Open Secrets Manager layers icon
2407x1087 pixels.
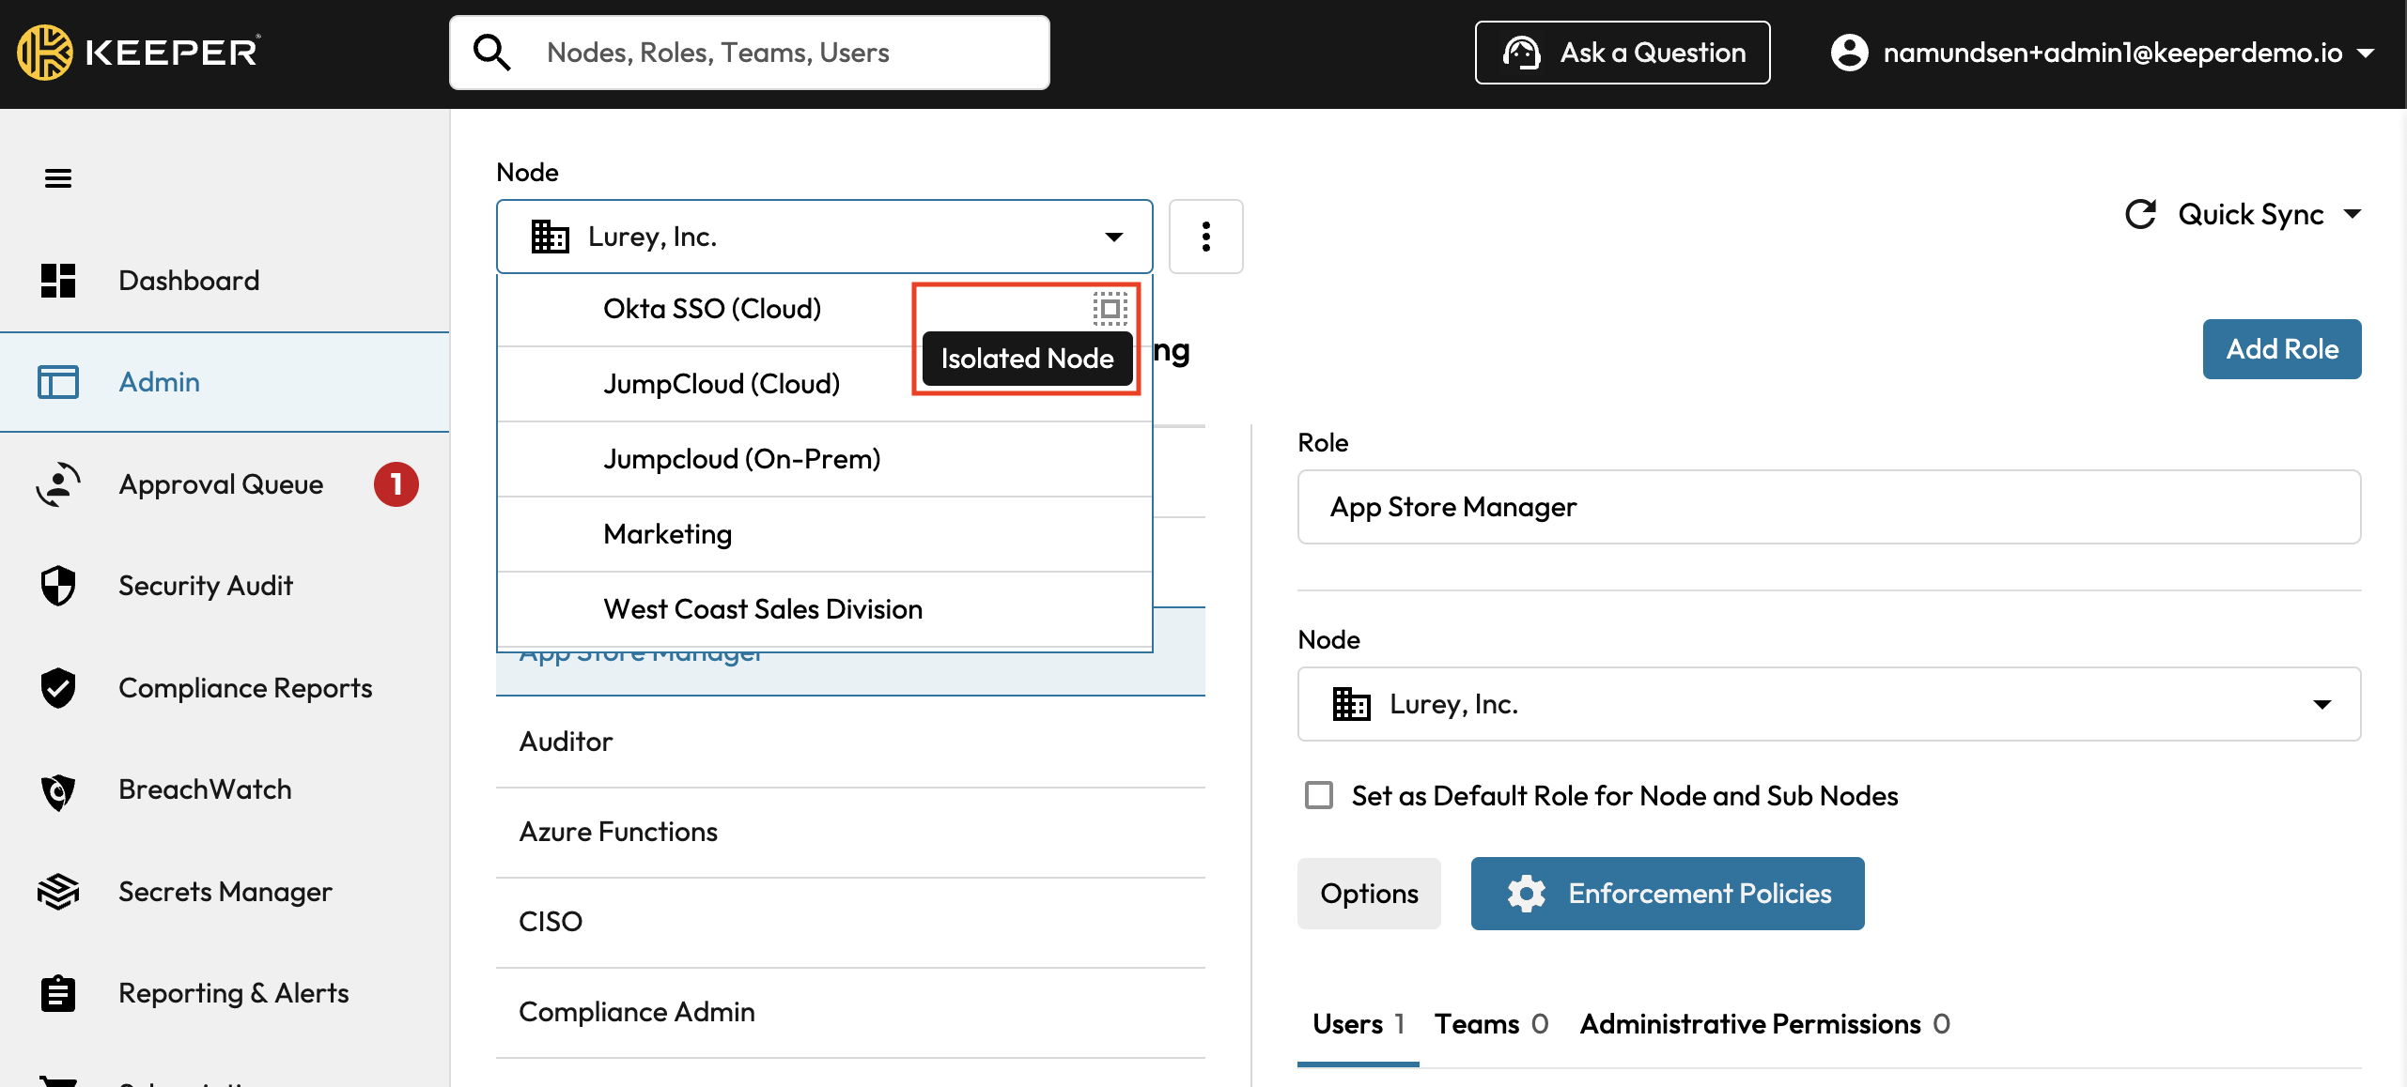pos(58,892)
